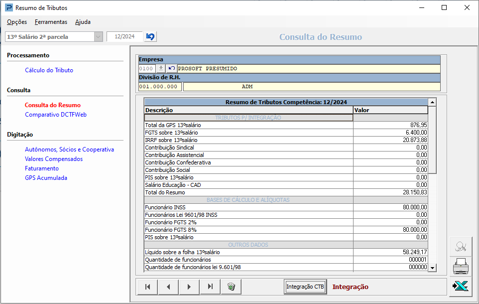
Task: Click the printer icon
Action: click(x=461, y=266)
